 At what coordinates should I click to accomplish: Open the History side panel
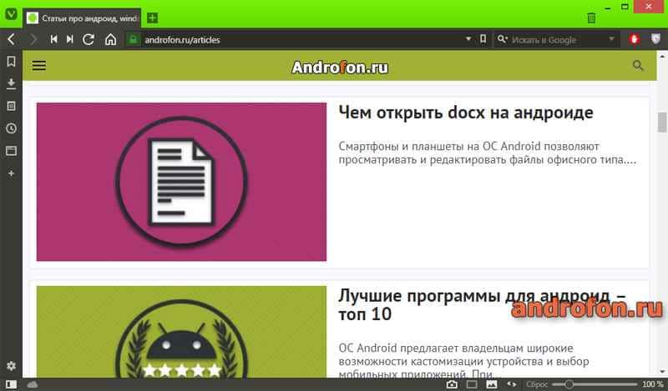point(11,128)
